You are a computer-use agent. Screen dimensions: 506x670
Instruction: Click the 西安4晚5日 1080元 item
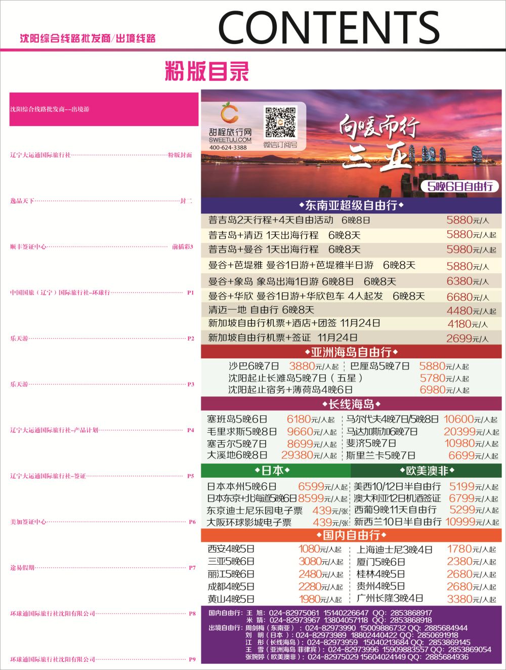tap(275, 549)
